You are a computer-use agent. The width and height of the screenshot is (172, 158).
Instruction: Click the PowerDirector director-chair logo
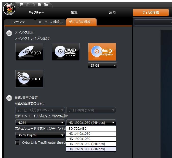click(9, 9)
